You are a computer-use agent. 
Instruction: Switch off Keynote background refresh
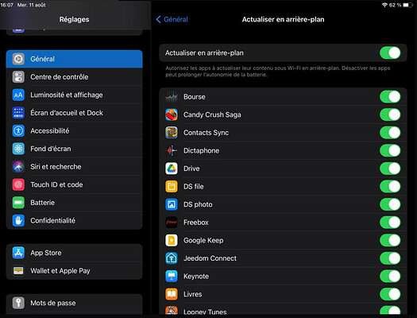pos(390,276)
